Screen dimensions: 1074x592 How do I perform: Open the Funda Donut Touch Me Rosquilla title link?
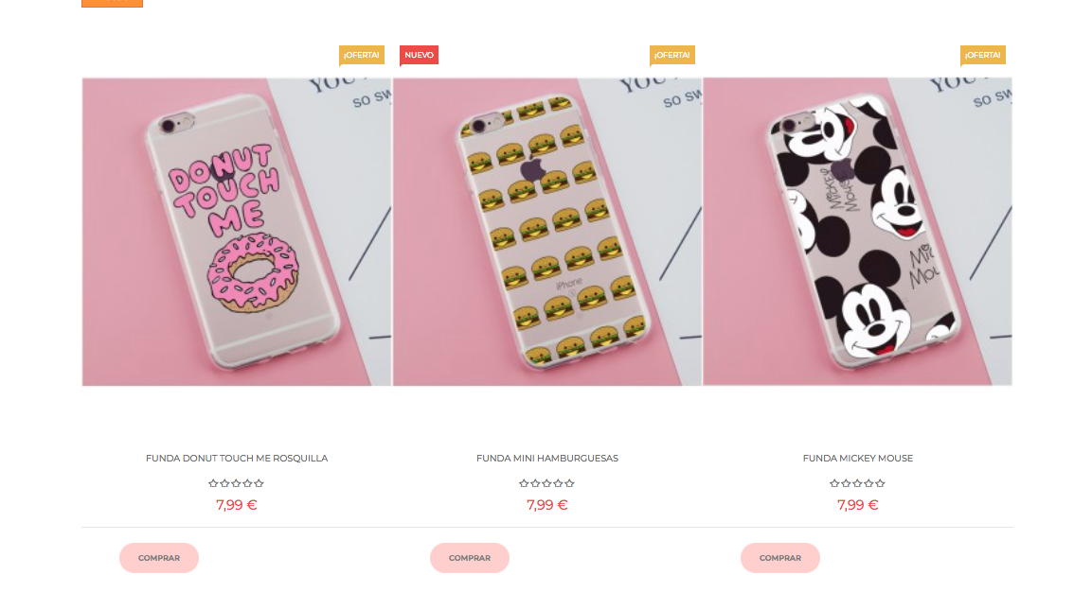coord(237,458)
